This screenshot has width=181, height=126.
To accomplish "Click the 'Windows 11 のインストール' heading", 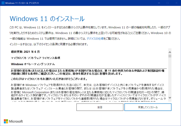I will point(47,19).
